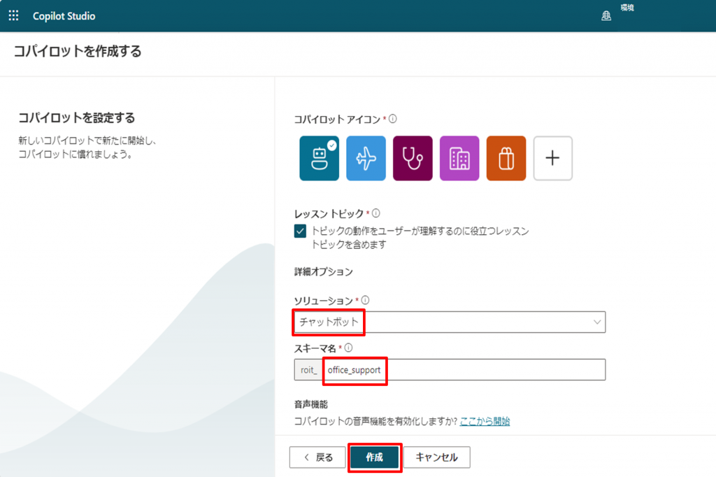Click the 環境 environment label
Image resolution: width=716 pixels, height=477 pixels.
(627, 8)
